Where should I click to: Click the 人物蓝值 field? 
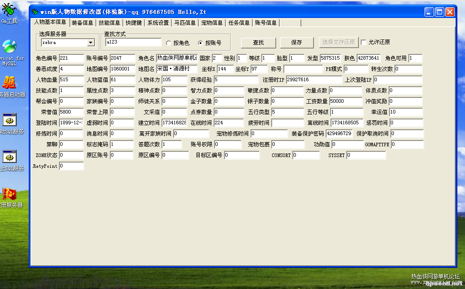(x=122, y=80)
